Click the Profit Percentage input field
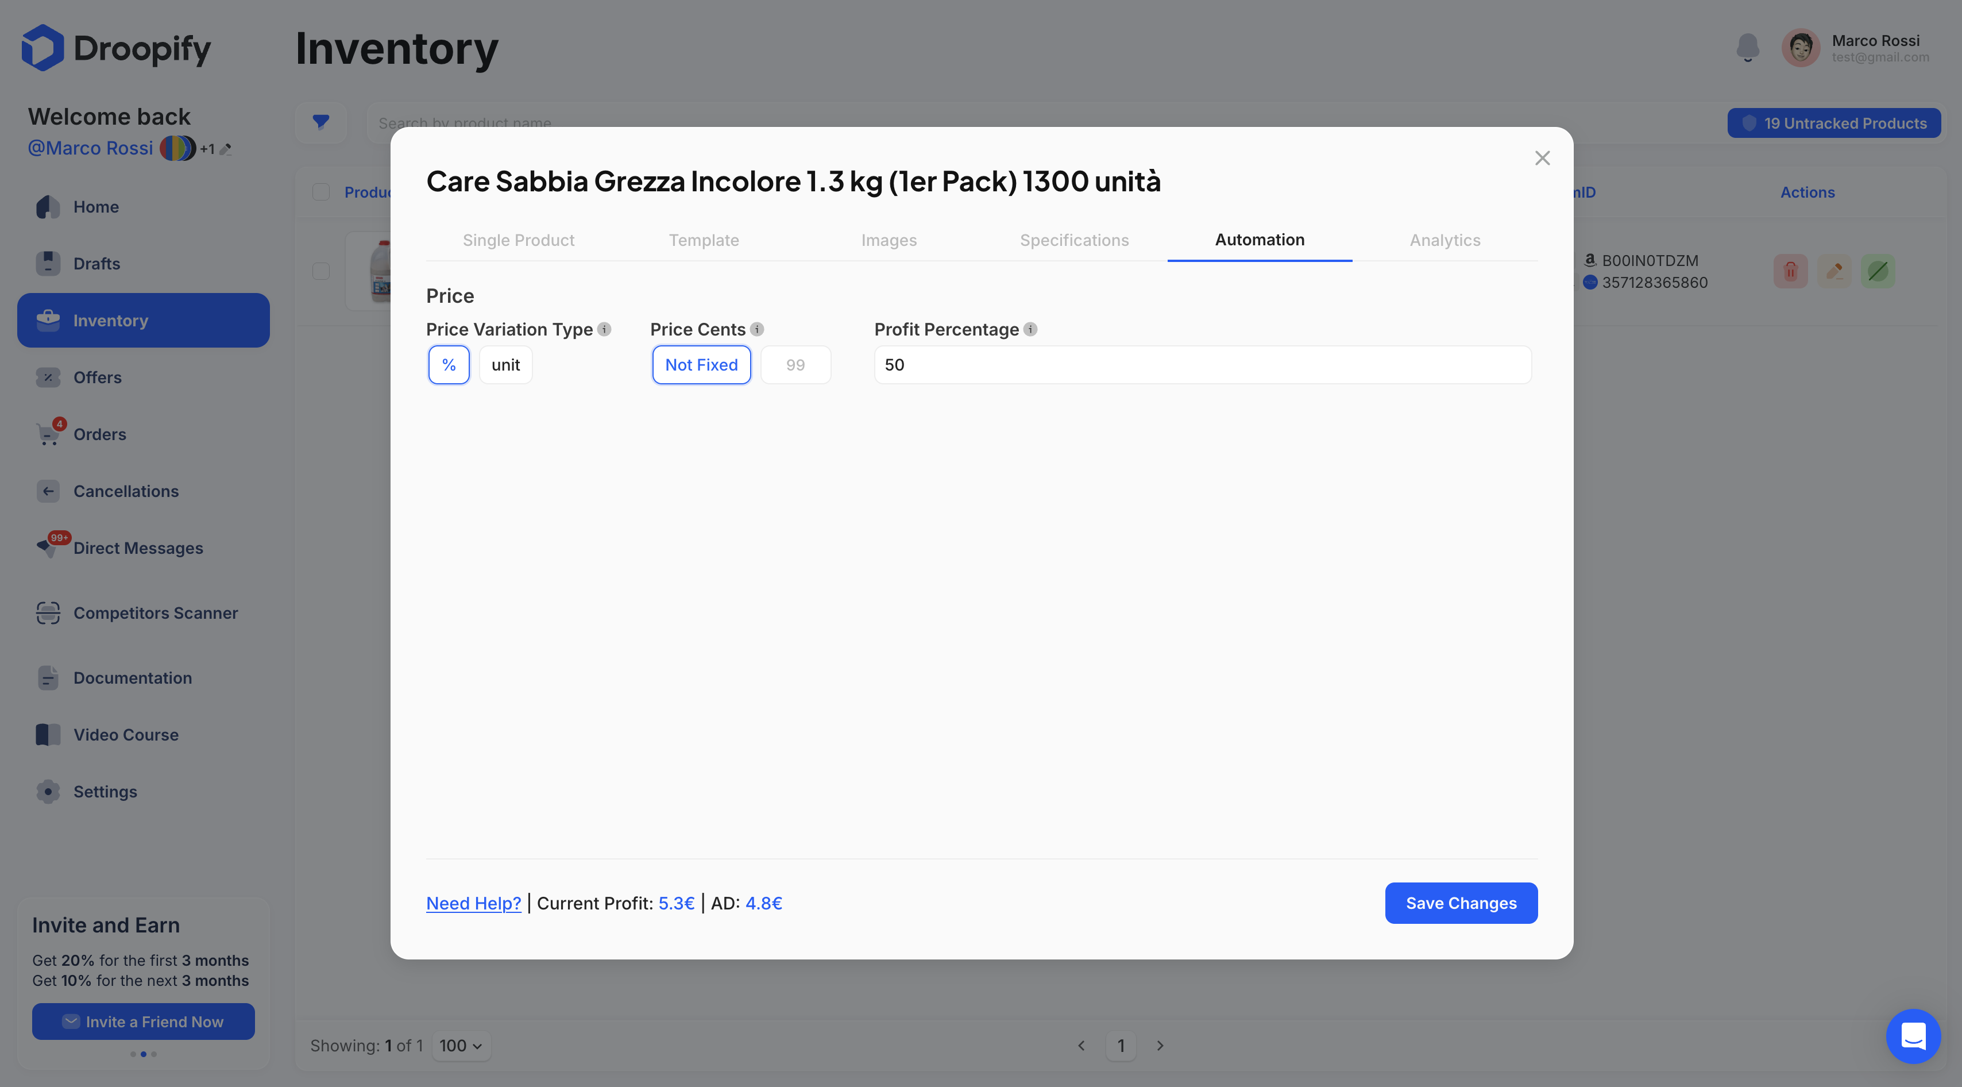Viewport: 1962px width, 1087px height. point(1203,365)
